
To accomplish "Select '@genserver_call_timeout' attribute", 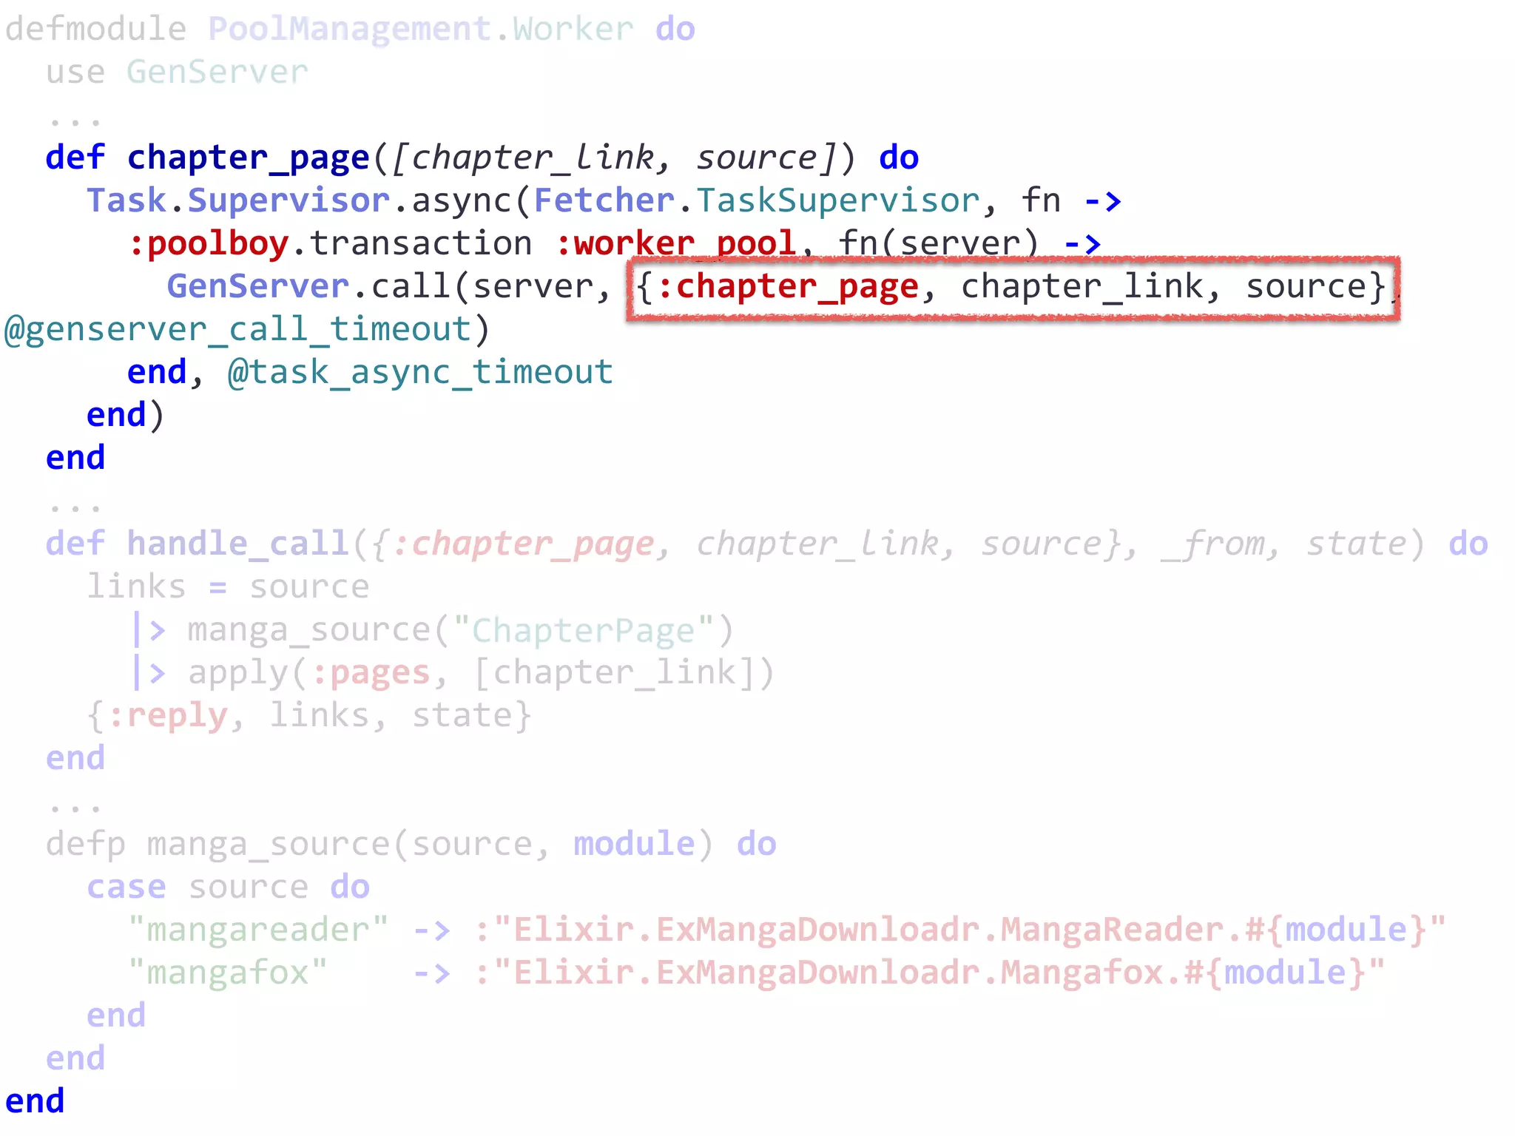I will tap(237, 331).
